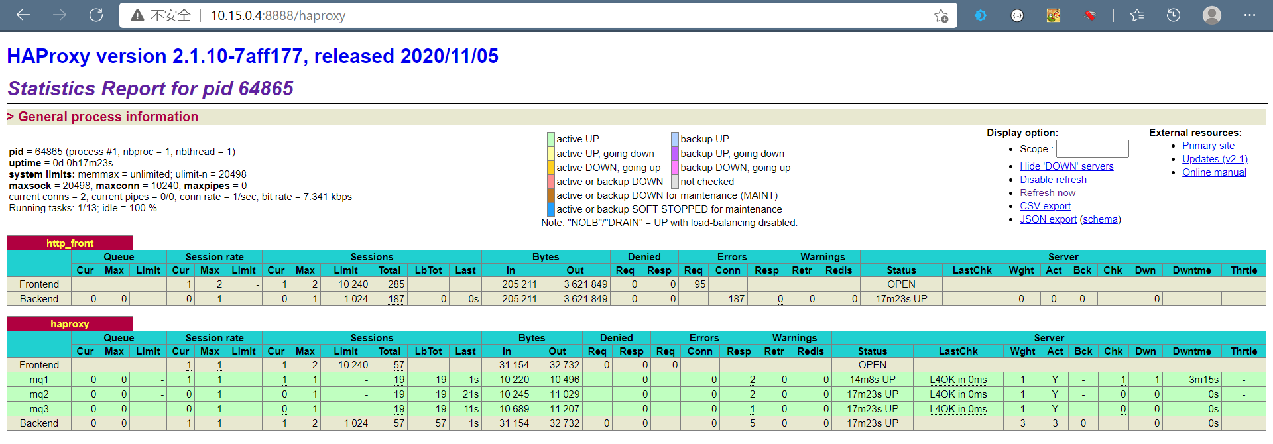1273x444 pixels.
Task: Click Hide 'DOWN' servers link
Action: 1066,166
